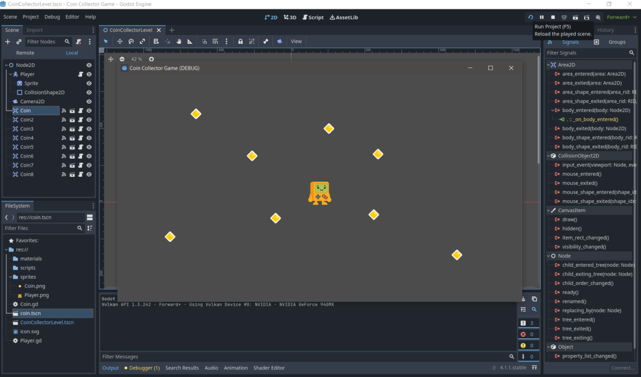Click the copy output icon

tap(534, 299)
